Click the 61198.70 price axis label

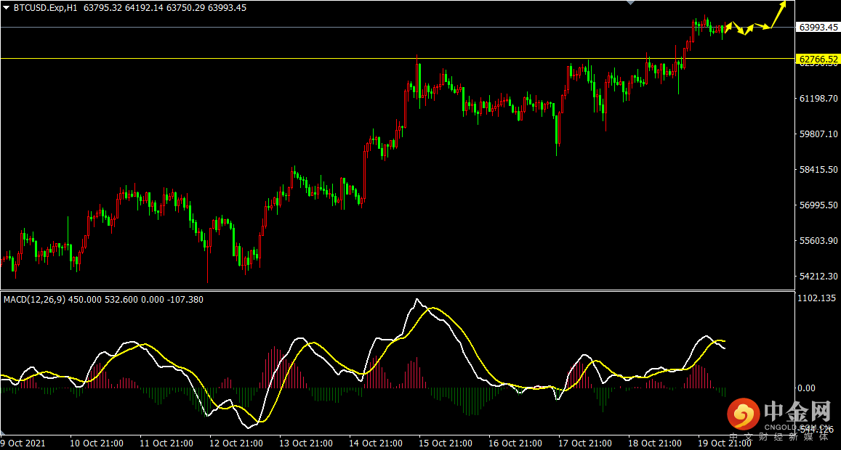pos(818,99)
